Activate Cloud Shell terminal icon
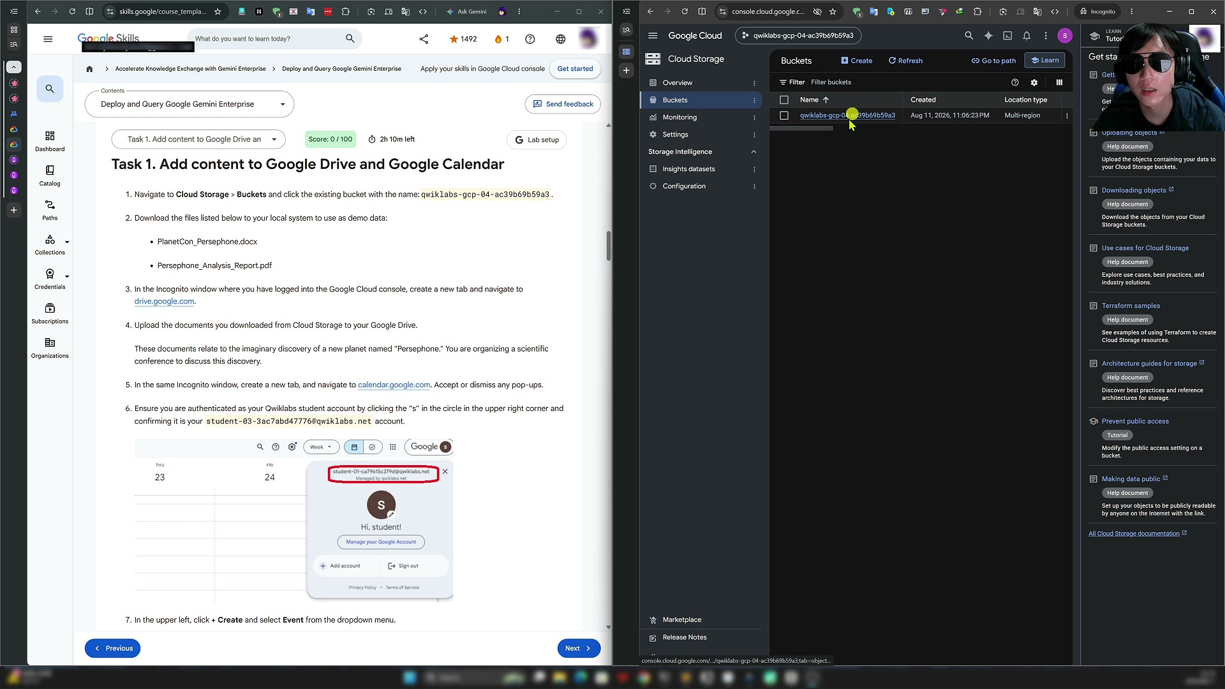 point(1007,36)
